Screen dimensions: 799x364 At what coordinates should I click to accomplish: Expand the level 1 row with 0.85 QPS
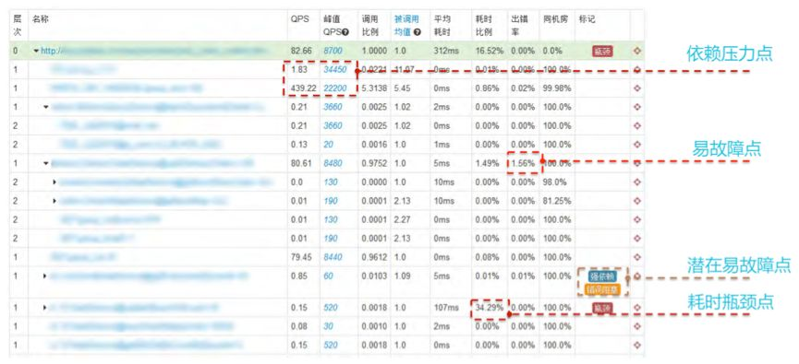click(45, 276)
